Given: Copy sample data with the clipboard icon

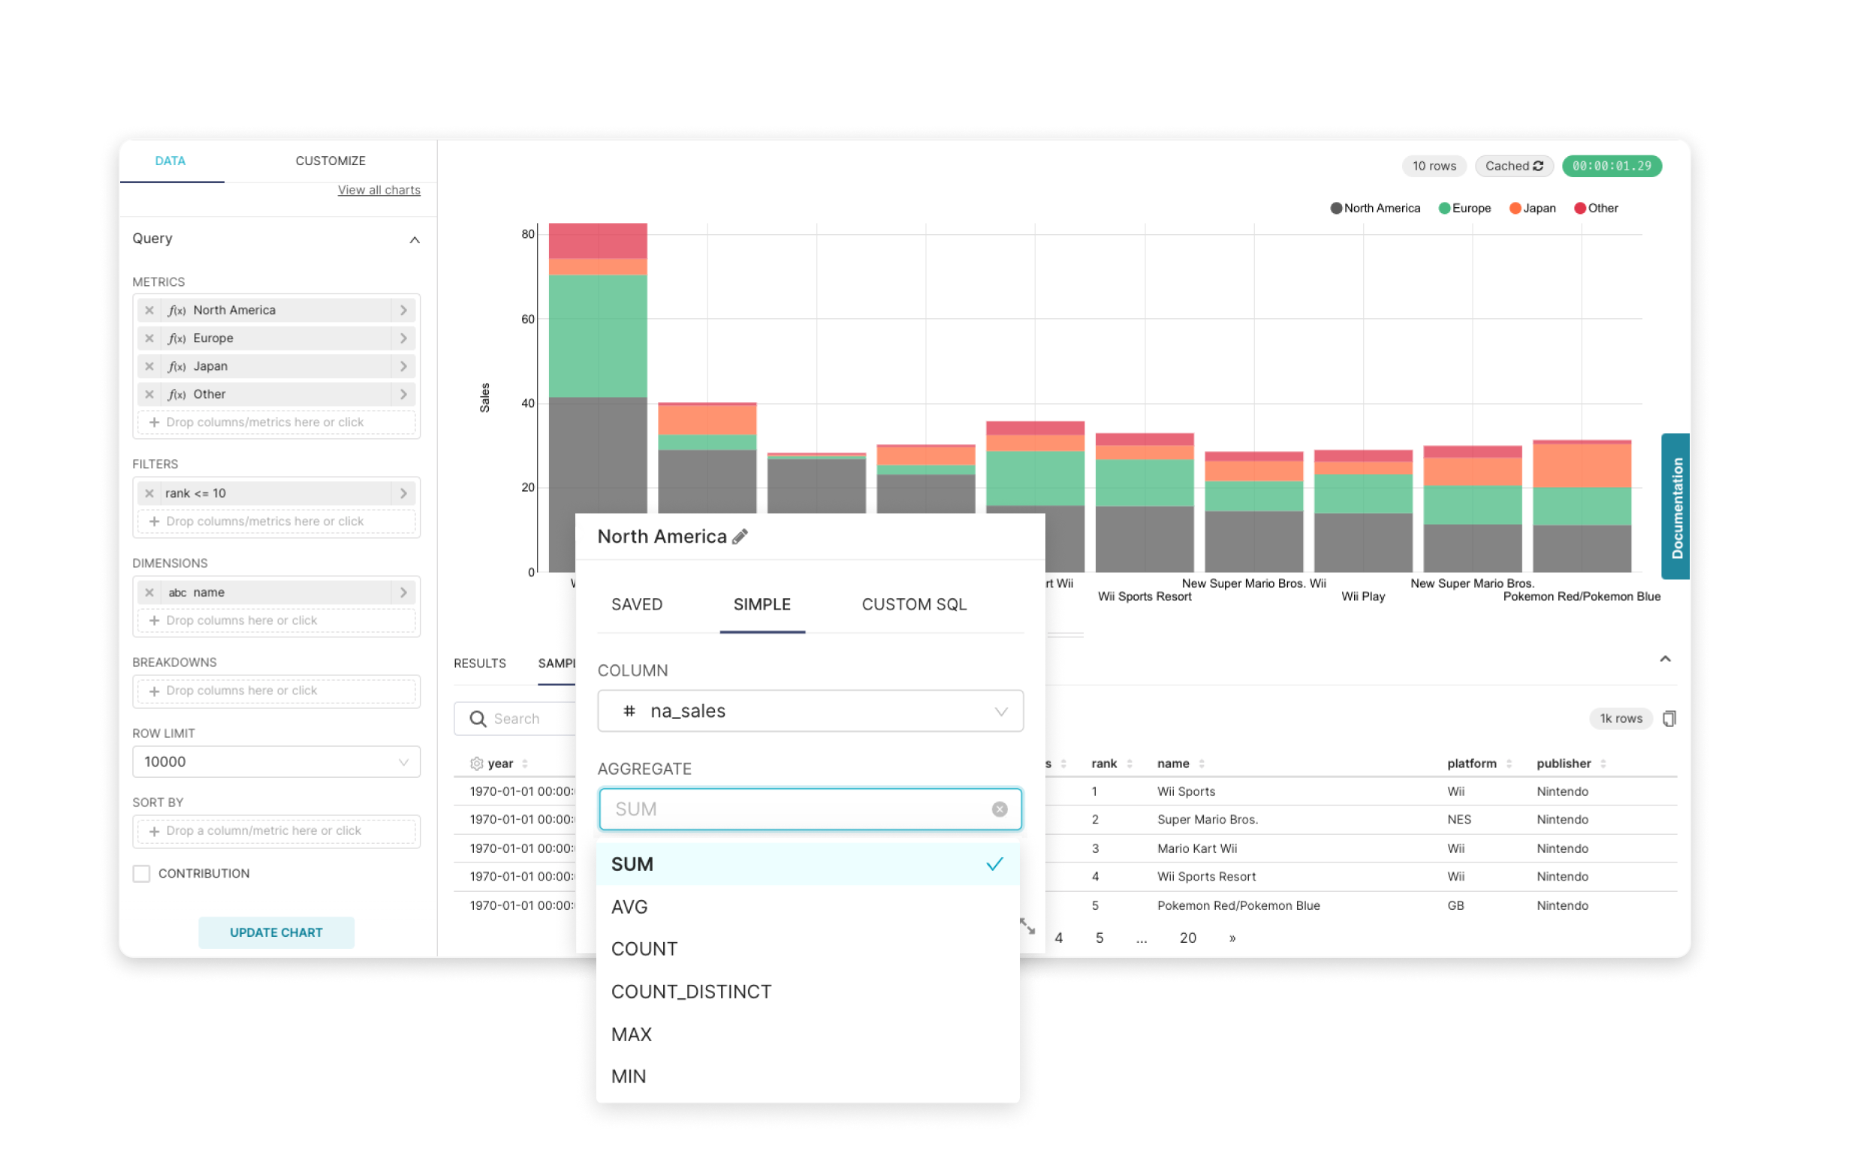Looking at the screenshot, I should [1669, 718].
